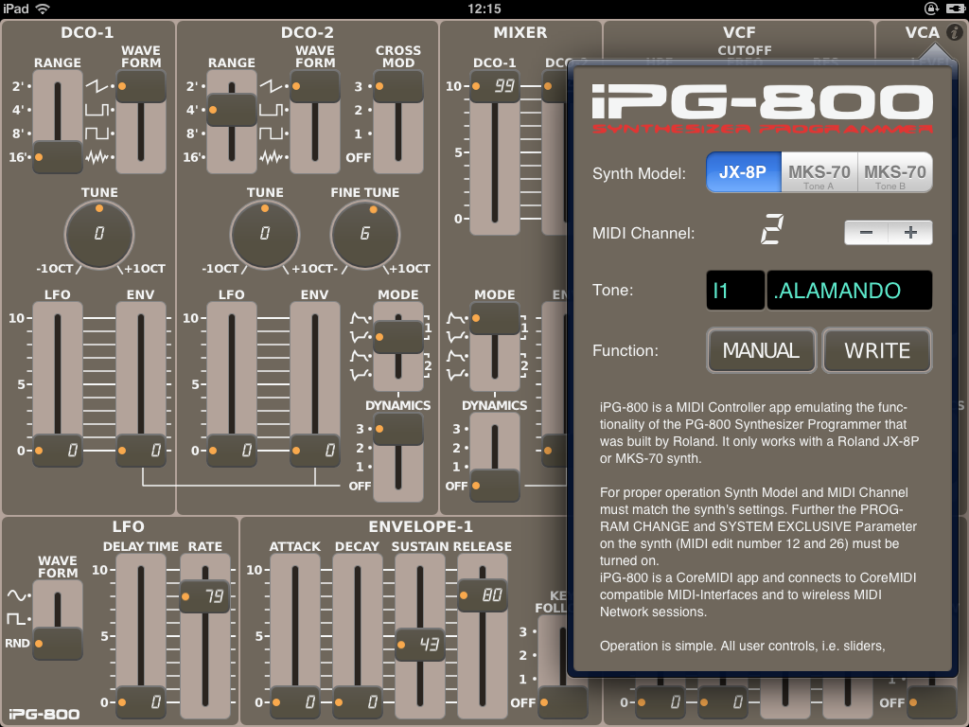Click the DCO-2 MODE inverted envelope 2 icon
Image resolution: width=969 pixels, height=727 pixels.
(x=360, y=375)
